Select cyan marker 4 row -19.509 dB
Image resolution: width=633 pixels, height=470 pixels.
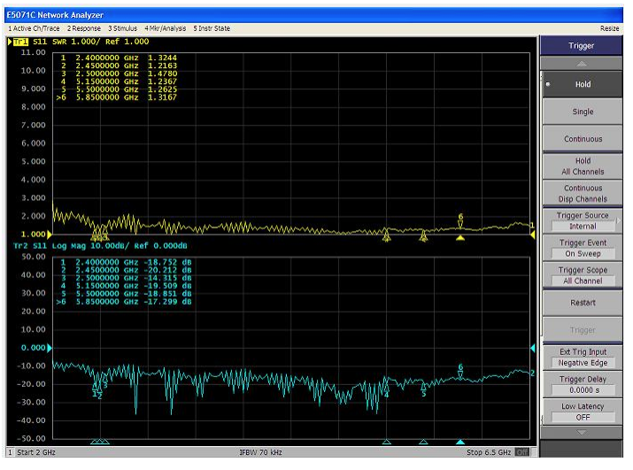point(126,286)
